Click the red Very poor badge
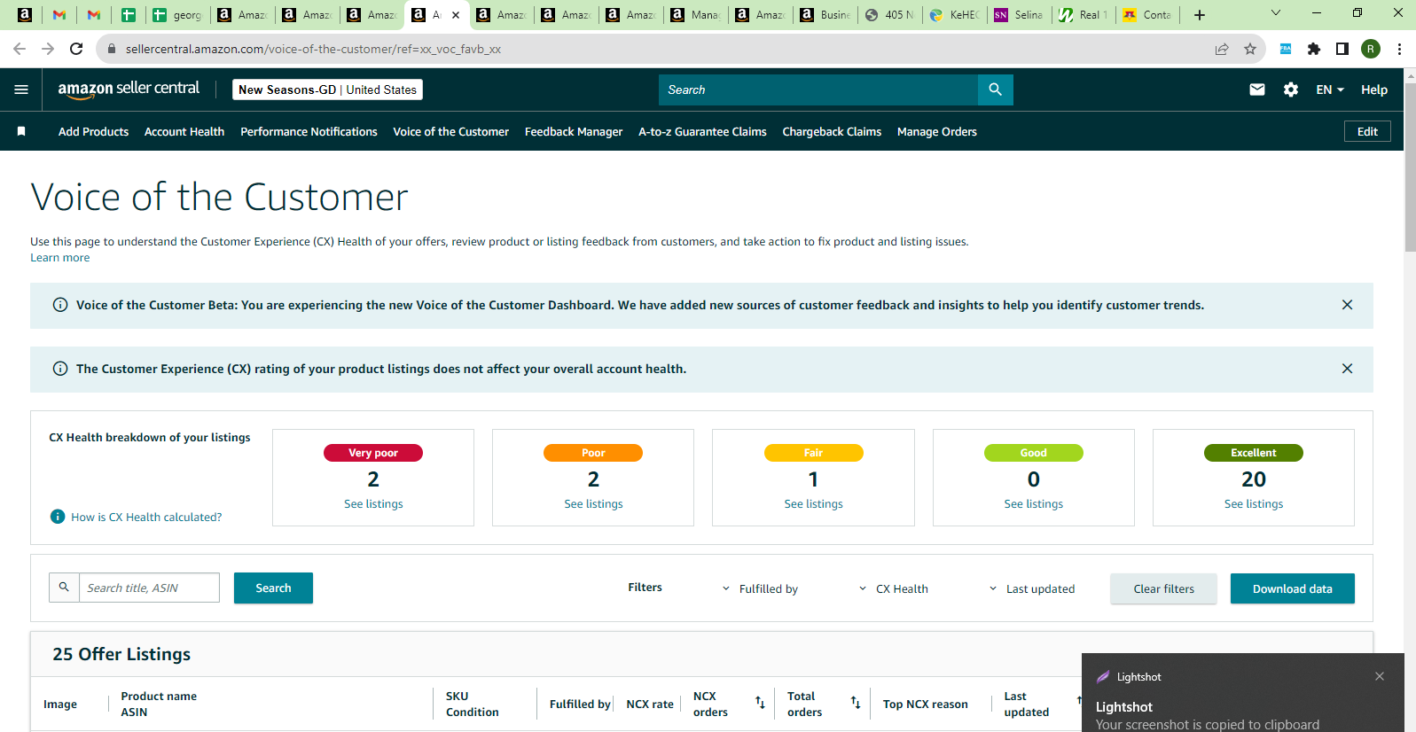Image resolution: width=1416 pixels, height=732 pixels. [x=373, y=453]
